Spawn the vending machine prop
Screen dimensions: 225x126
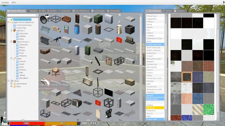point(66,29)
